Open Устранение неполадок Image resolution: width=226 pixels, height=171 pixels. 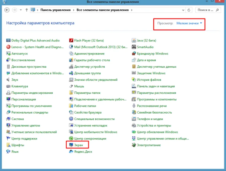pyautogui.click(x=91, y=125)
